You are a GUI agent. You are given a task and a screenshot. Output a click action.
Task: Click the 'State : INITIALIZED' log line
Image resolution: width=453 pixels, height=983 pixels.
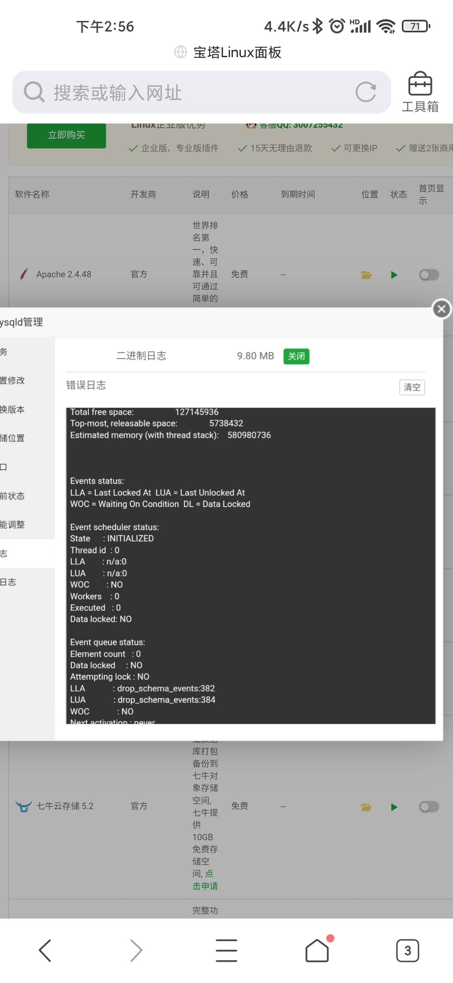pos(112,539)
